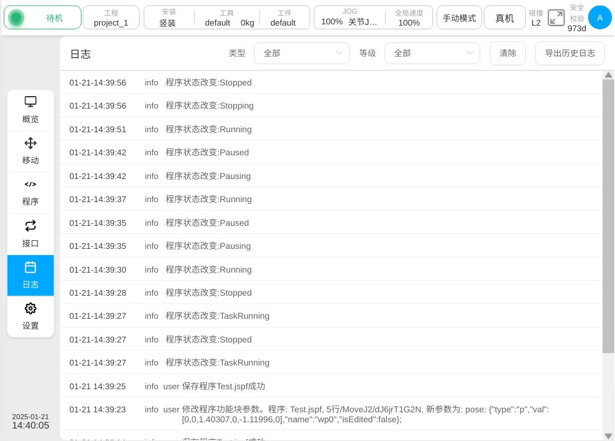The width and height of the screenshot is (615, 441).
Task: Open the Interface (接口) loop icon
Action: [x=31, y=226]
